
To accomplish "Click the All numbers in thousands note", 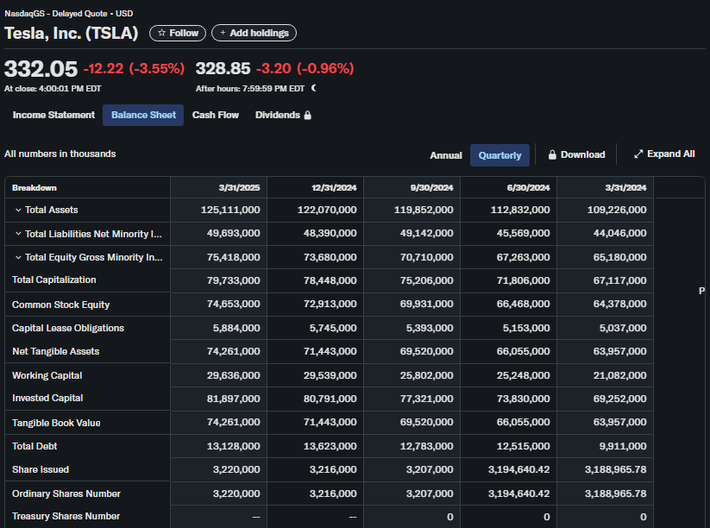I will pyautogui.click(x=60, y=154).
